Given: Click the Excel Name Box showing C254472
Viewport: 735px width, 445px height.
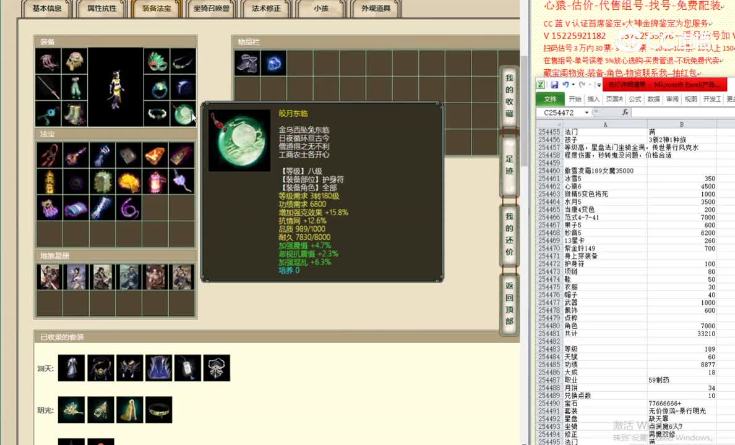Looking at the screenshot, I should click(x=560, y=112).
